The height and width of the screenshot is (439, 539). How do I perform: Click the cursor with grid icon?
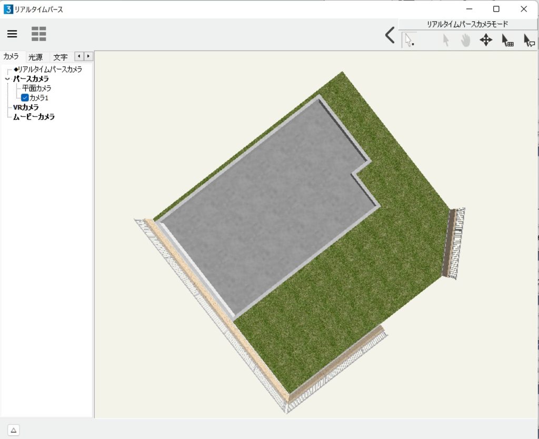pos(507,41)
